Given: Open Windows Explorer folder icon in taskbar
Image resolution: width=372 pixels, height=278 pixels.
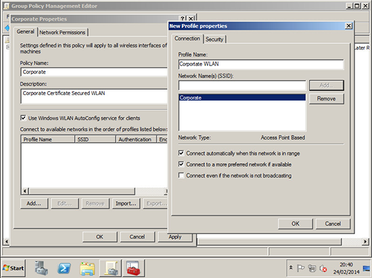Looking at the screenshot, I should pos(87,269).
